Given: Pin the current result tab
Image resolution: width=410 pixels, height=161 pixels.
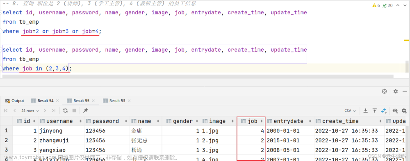Looking at the screenshot, I should coord(85,111).
